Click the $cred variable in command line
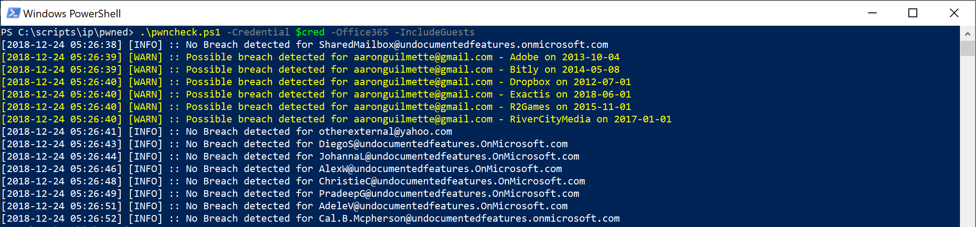The image size is (976, 227). tap(310, 32)
